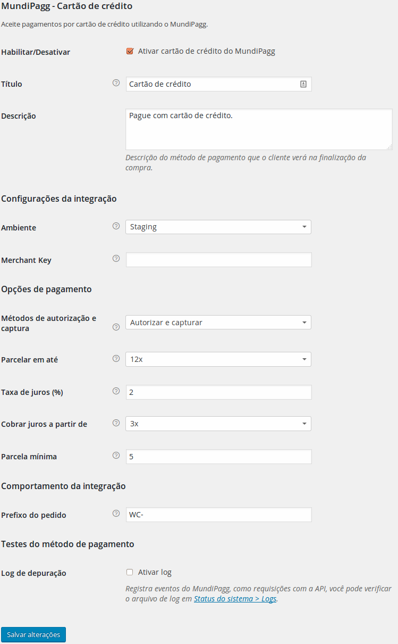Click help icon beside Ambiente
This screenshot has width=398, height=644.
[x=116, y=226]
